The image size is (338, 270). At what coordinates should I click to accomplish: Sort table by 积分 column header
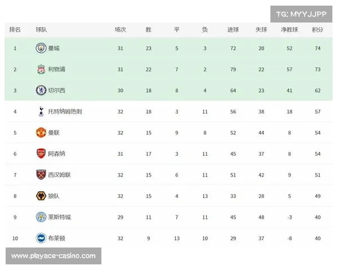click(x=318, y=29)
